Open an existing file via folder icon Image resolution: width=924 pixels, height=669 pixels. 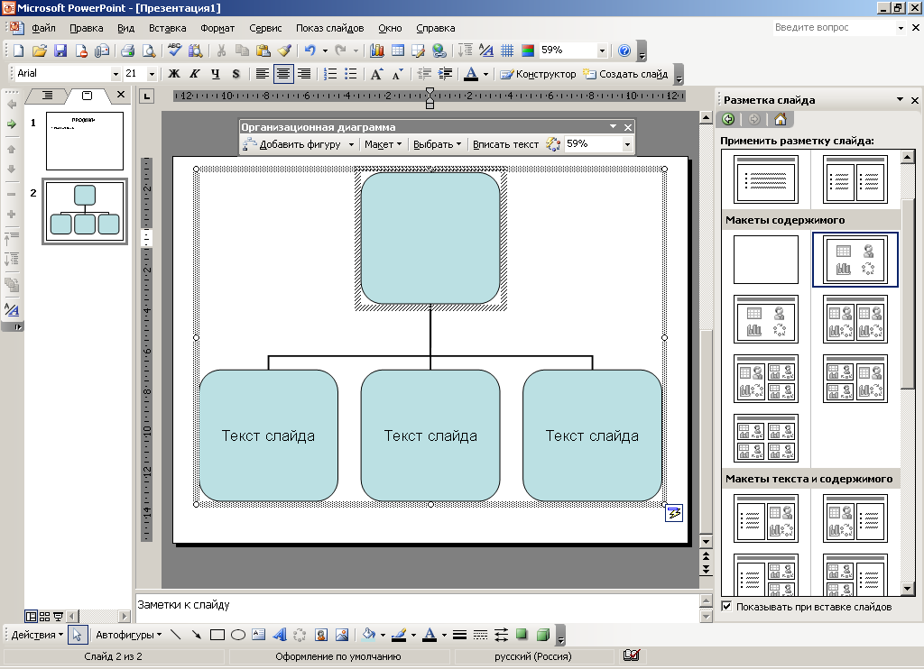point(40,50)
